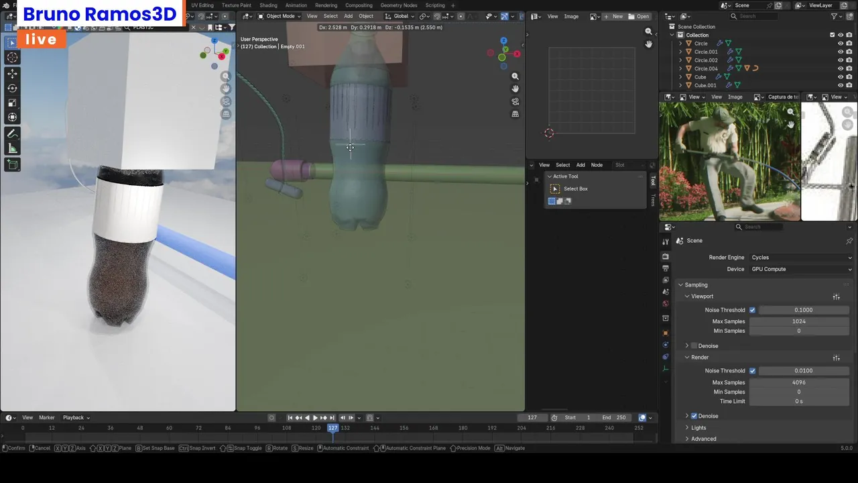Collapse the Render subpanel

(687, 358)
